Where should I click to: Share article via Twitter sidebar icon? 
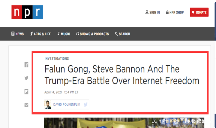click(26, 78)
